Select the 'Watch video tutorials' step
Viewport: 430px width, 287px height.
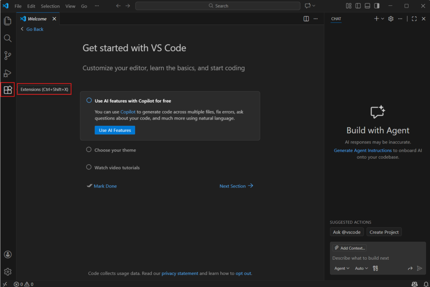coord(117,167)
